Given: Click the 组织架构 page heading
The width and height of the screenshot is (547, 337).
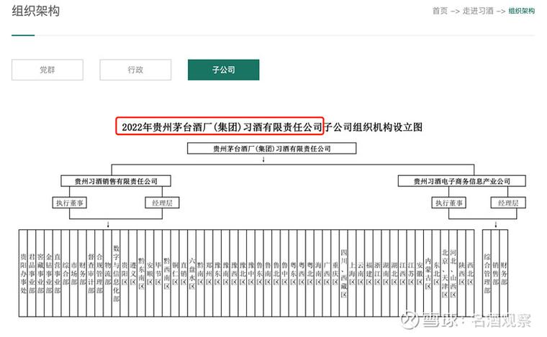Looking at the screenshot, I should point(35,11).
